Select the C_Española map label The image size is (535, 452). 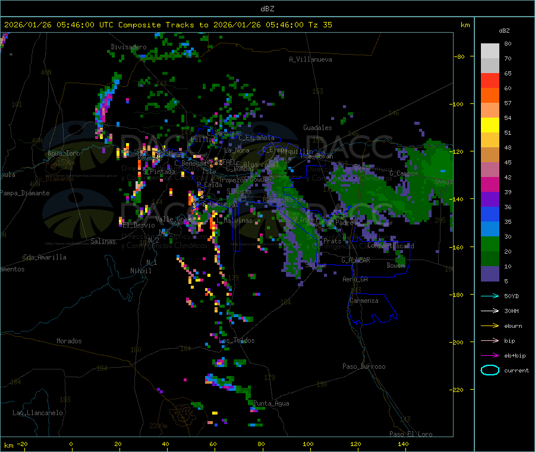coord(257,138)
